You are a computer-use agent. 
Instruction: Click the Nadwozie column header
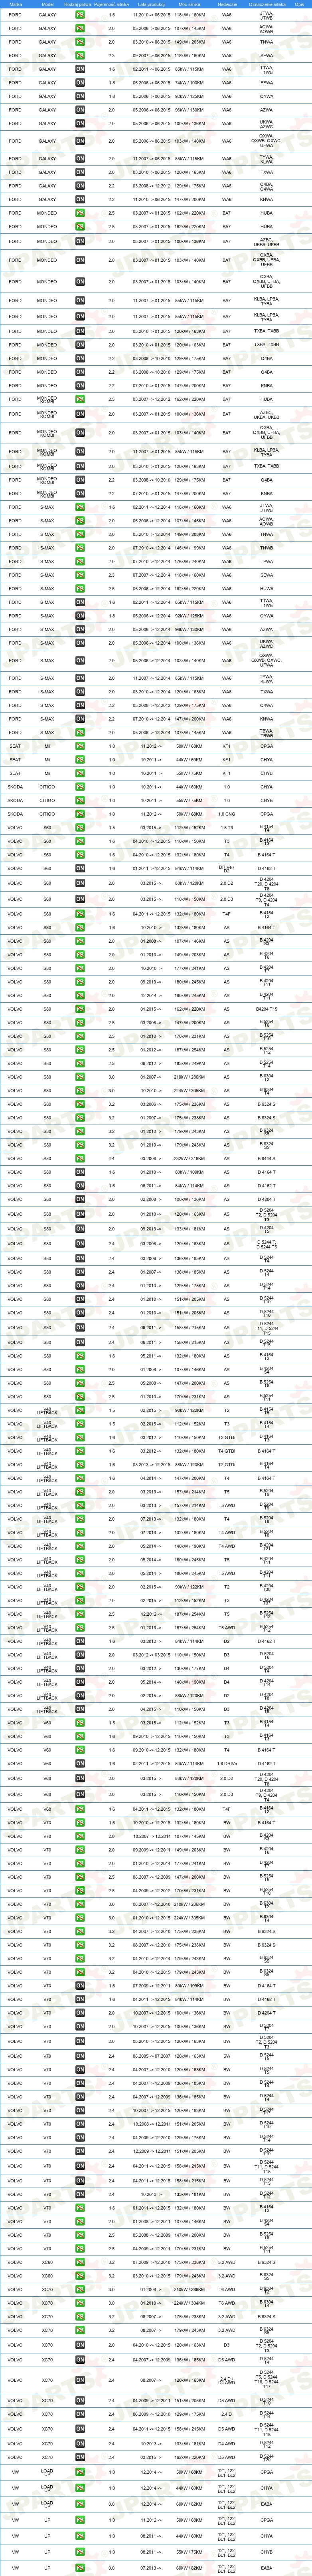pyautogui.click(x=227, y=4)
